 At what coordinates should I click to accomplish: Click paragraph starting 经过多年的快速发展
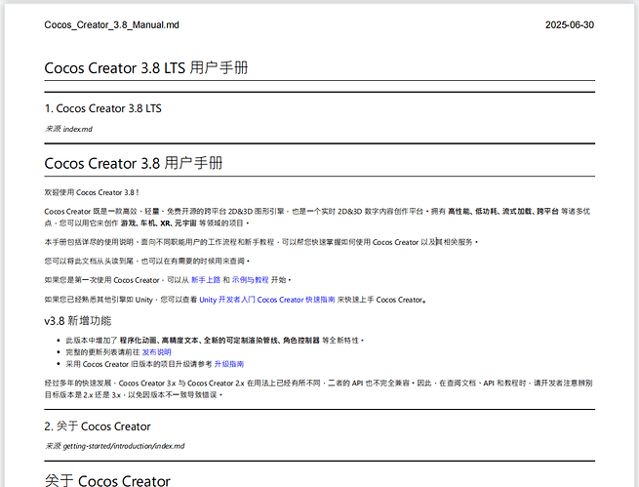[x=318, y=388]
